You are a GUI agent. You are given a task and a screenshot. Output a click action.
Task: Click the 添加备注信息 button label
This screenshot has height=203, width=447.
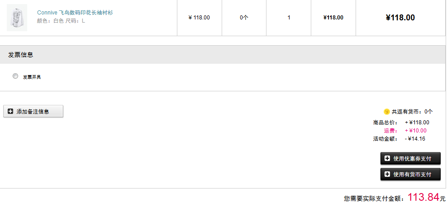click(x=33, y=112)
